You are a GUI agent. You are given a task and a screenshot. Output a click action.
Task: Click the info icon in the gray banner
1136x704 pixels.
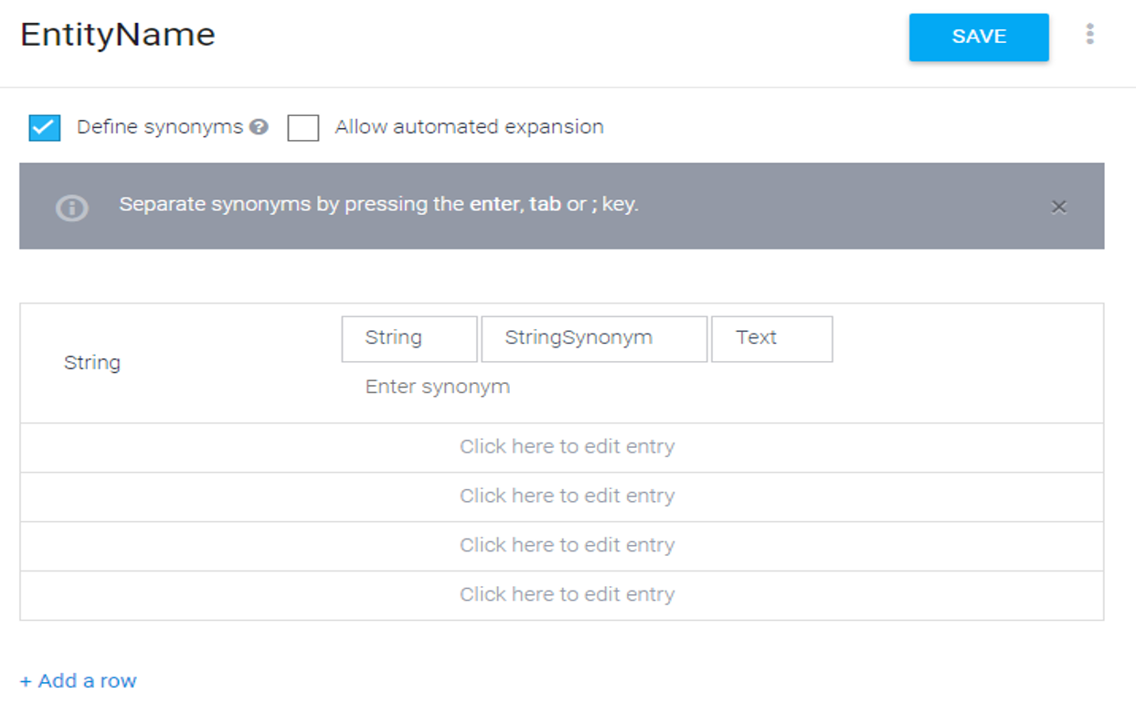72,208
